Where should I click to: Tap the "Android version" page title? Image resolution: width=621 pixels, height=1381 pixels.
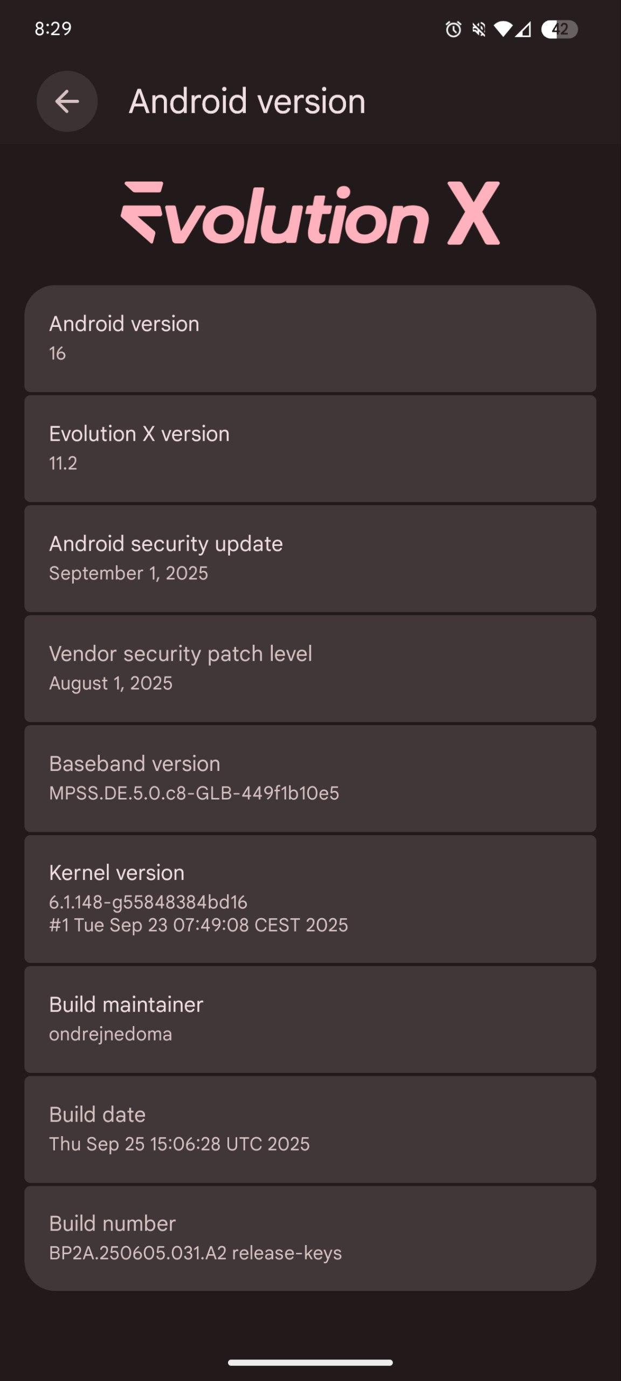(247, 101)
